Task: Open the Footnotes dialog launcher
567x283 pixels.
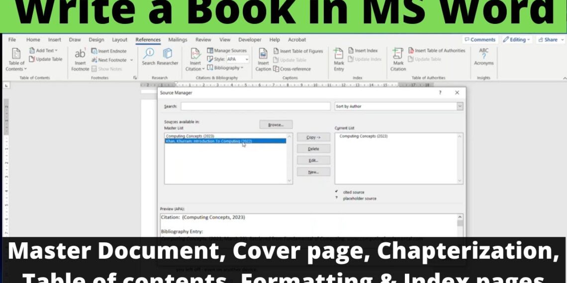Action: (x=135, y=77)
